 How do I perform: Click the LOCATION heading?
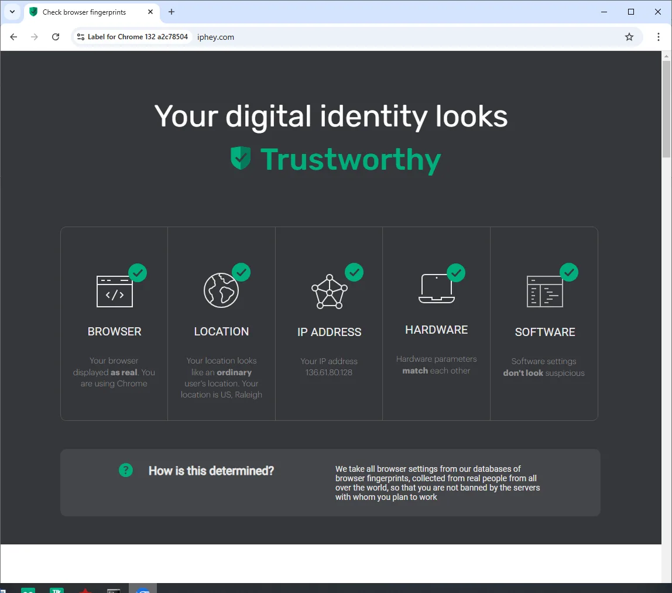point(221,332)
